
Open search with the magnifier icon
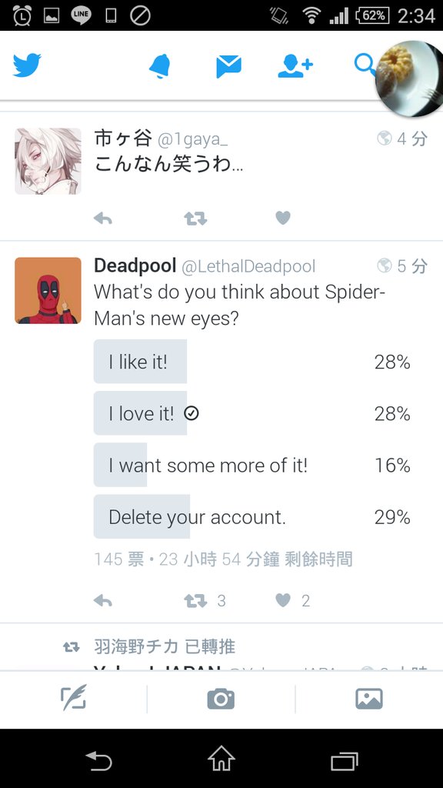[x=364, y=65]
